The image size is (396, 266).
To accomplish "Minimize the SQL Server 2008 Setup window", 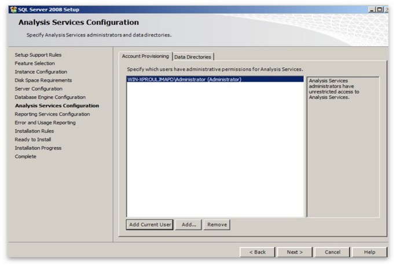I will [372, 10].
